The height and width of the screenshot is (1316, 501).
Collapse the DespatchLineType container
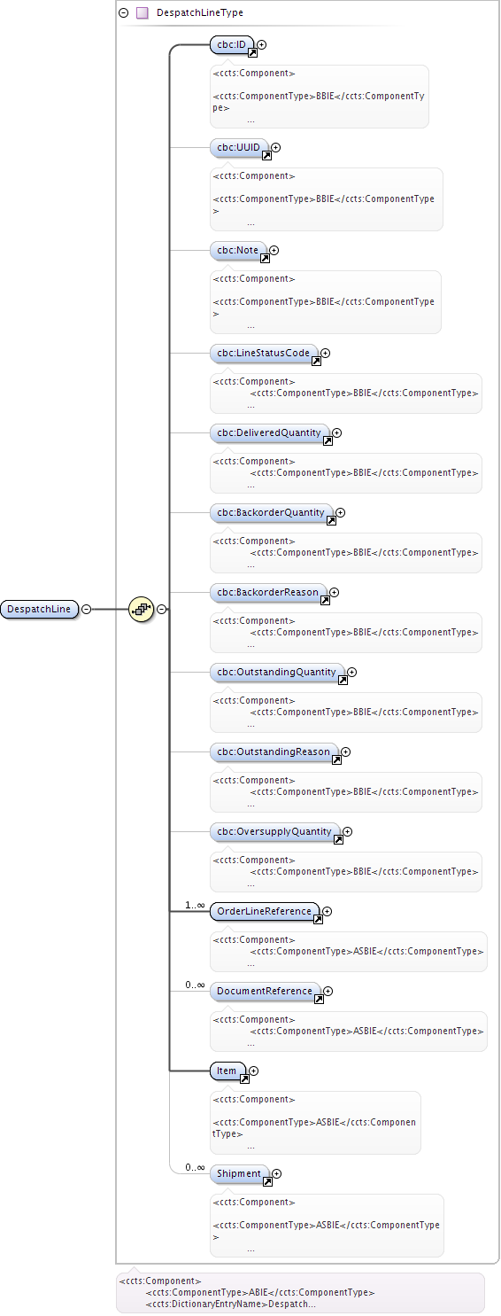point(123,13)
